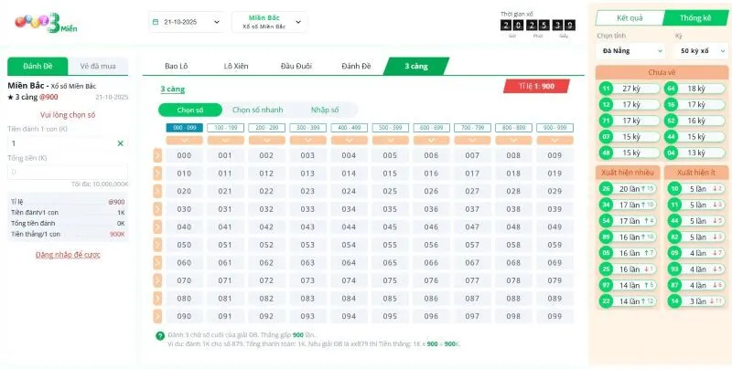Click green ball 48 with 15 kỳ
Screen dimensions: 732x369
pyautogui.click(x=606, y=153)
